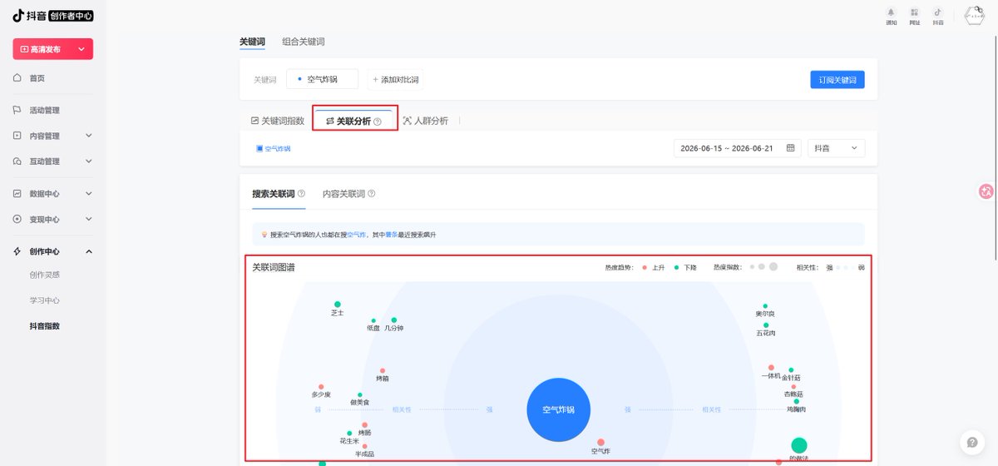998x466 pixels.
Task: Open the calendar icon in date range
Action: 790,148
